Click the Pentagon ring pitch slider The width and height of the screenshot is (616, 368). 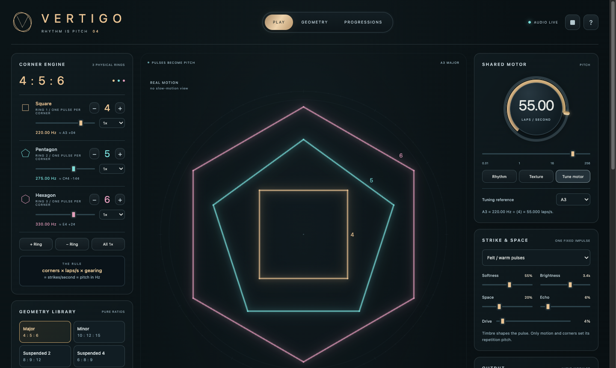65,169
